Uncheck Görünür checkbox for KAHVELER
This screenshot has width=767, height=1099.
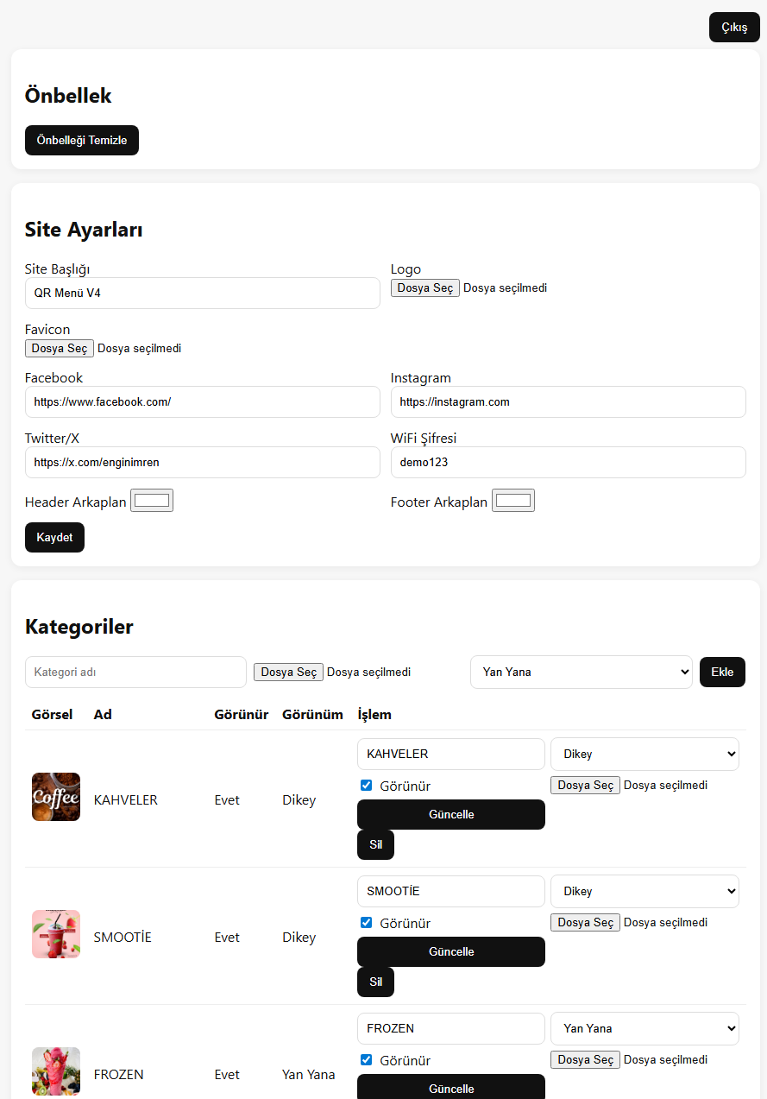click(x=366, y=786)
